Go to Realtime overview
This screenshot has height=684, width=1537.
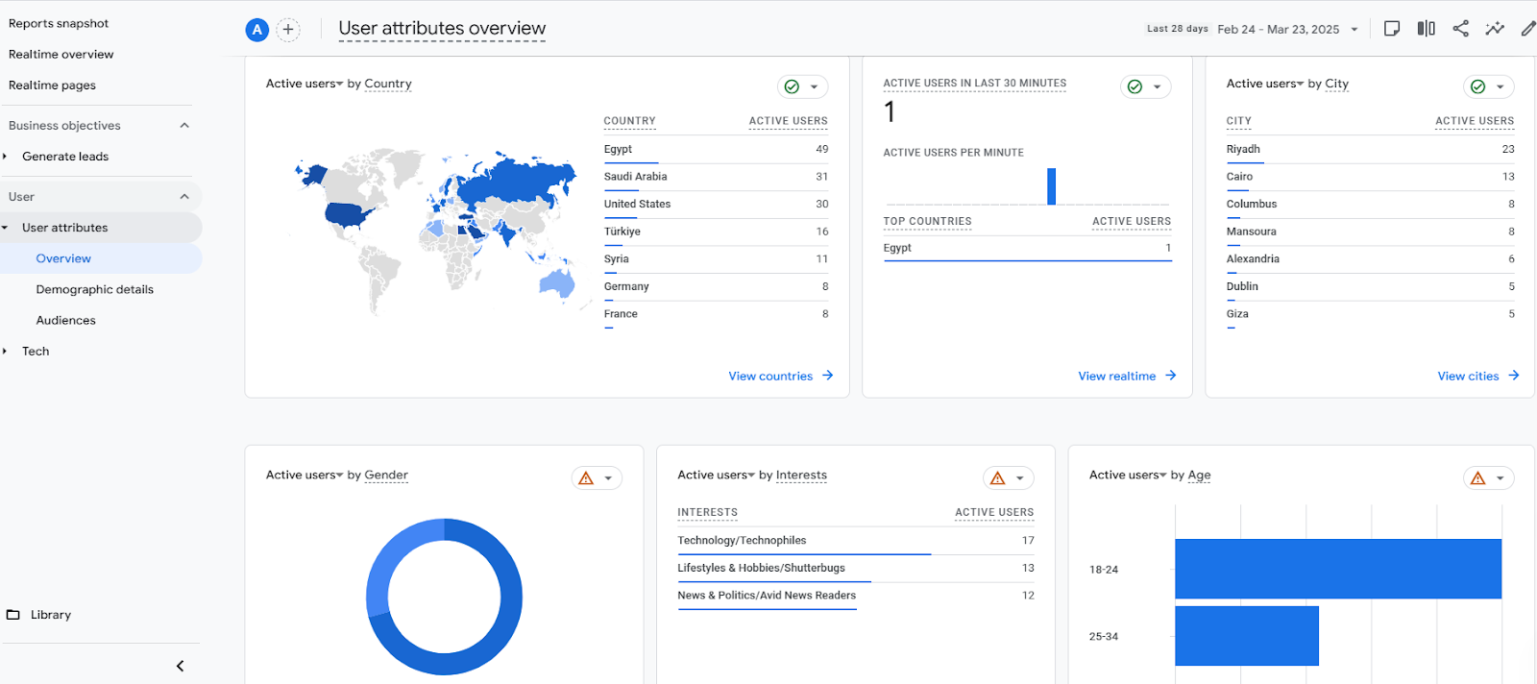click(x=61, y=55)
